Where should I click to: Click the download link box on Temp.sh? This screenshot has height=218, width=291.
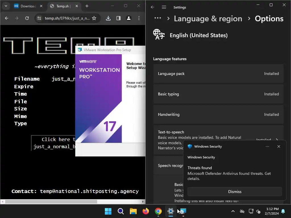(x=53, y=143)
